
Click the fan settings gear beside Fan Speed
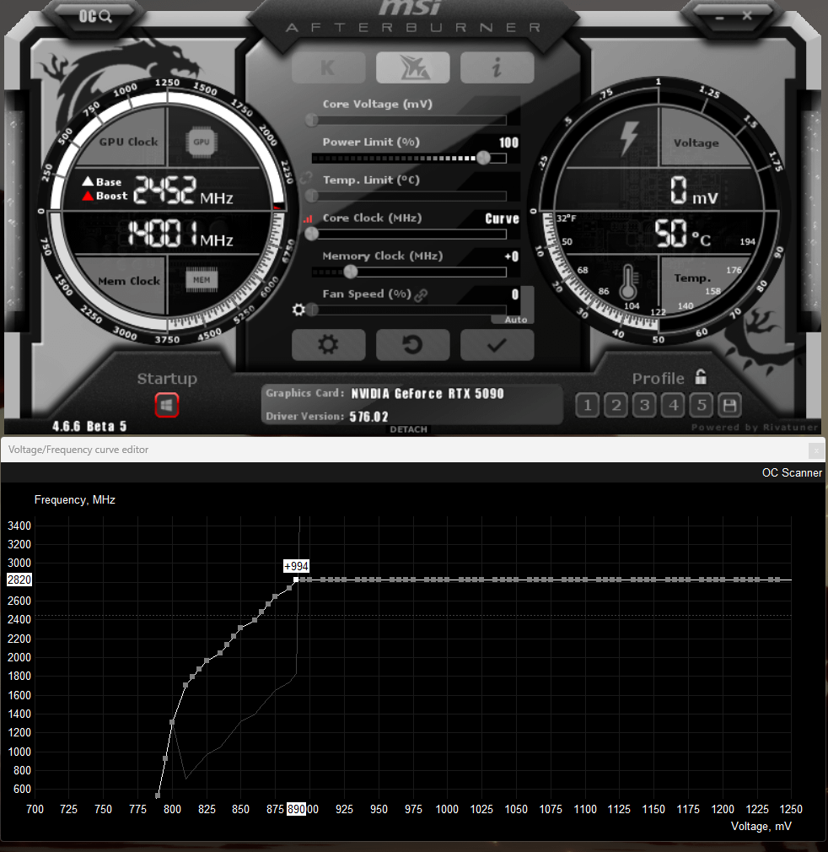point(298,310)
